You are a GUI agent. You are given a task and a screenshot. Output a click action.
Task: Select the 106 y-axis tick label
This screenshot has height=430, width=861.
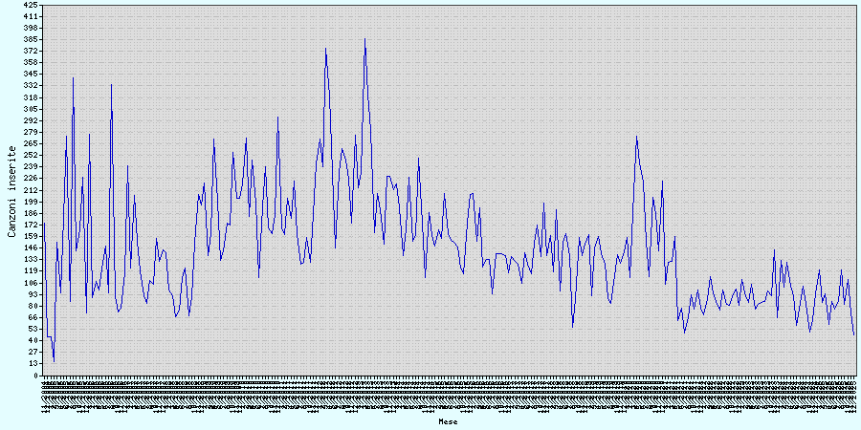[32, 283]
